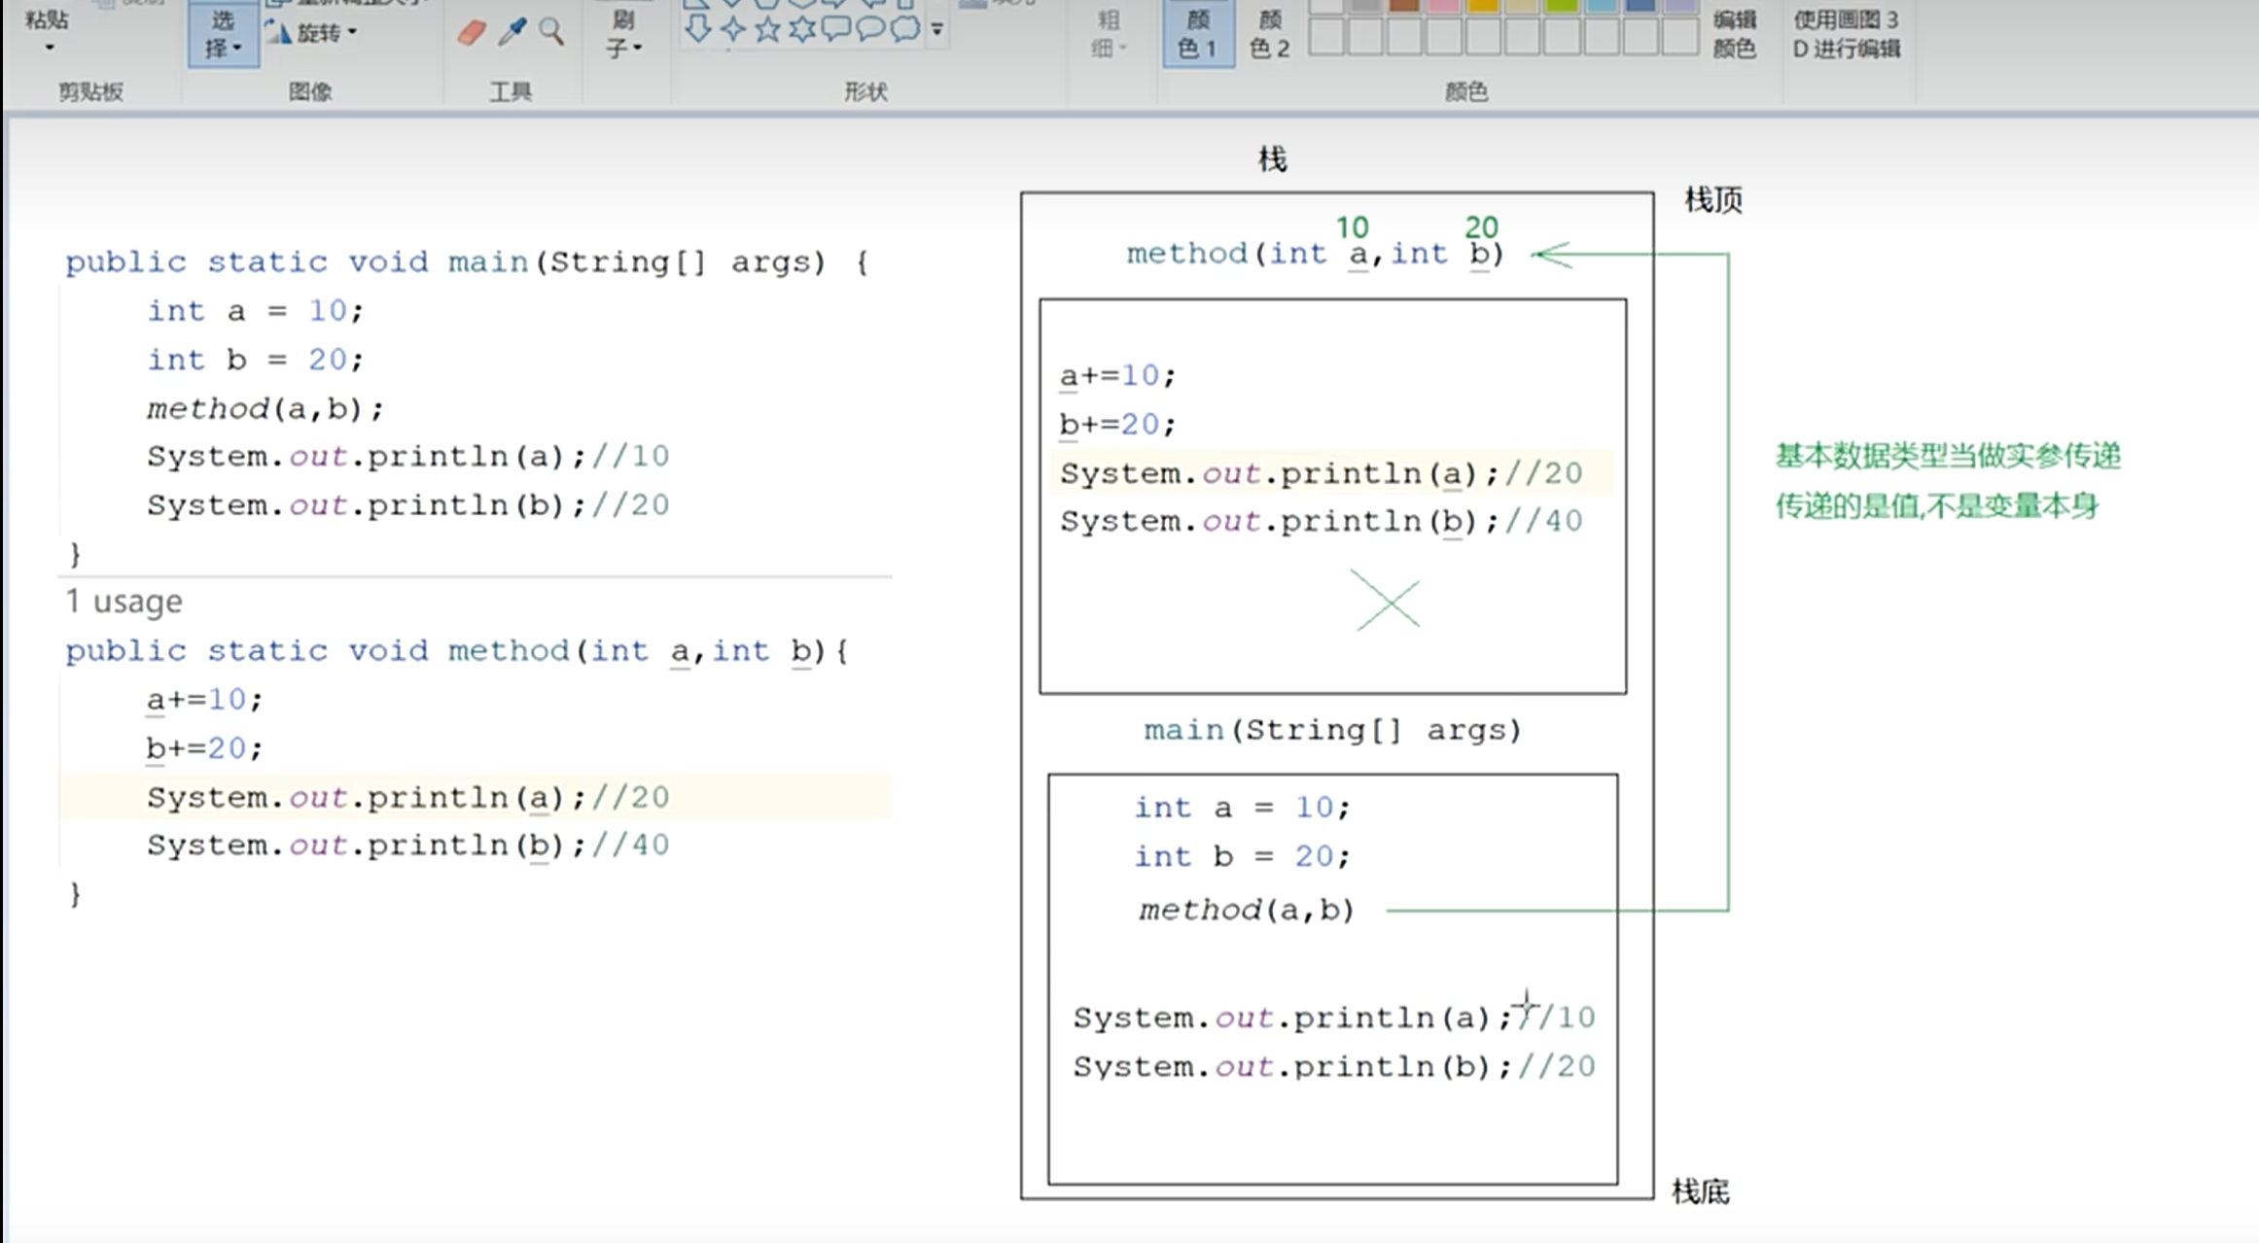Choose the down arrow shape

(x=697, y=29)
